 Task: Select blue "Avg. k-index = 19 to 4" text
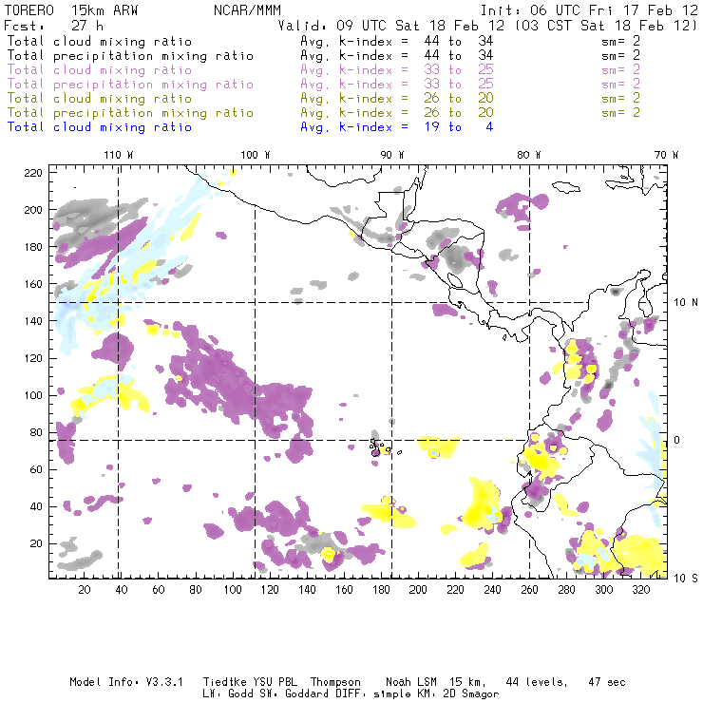[x=397, y=127]
